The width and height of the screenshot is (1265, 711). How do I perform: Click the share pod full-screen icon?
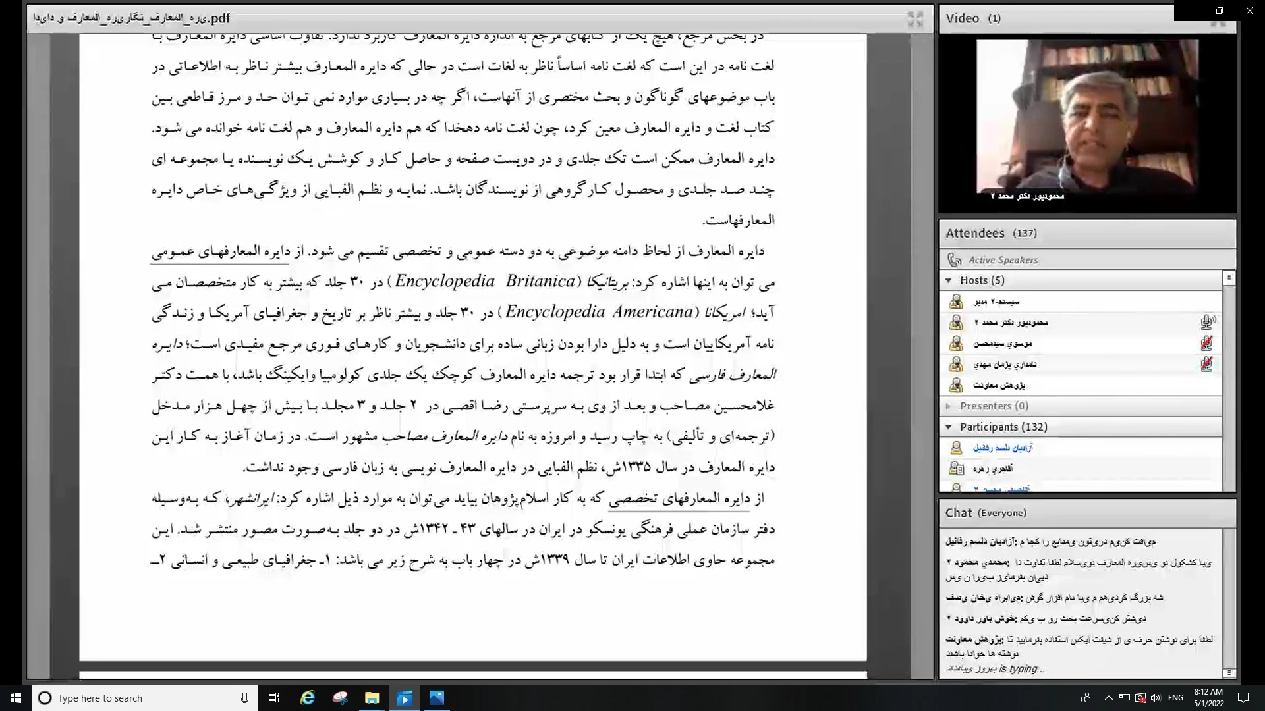click(x=915, y=19)
